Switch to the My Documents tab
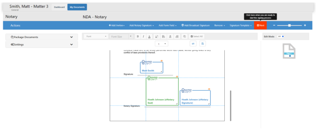Viewport: 317px width, 137px height. pyautogui.click(x=77, y=7)
